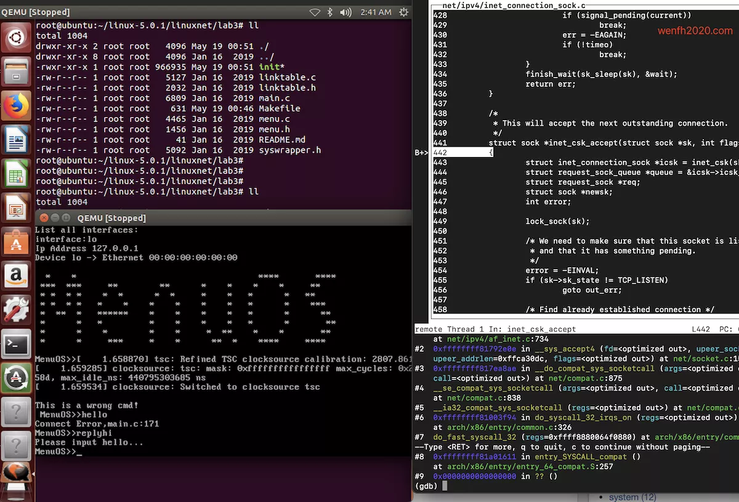The width and height of the screenshot is (739, 502).
Task: Open LibreOffice Calc spreadsheet icon
Action: coord(16,174)
